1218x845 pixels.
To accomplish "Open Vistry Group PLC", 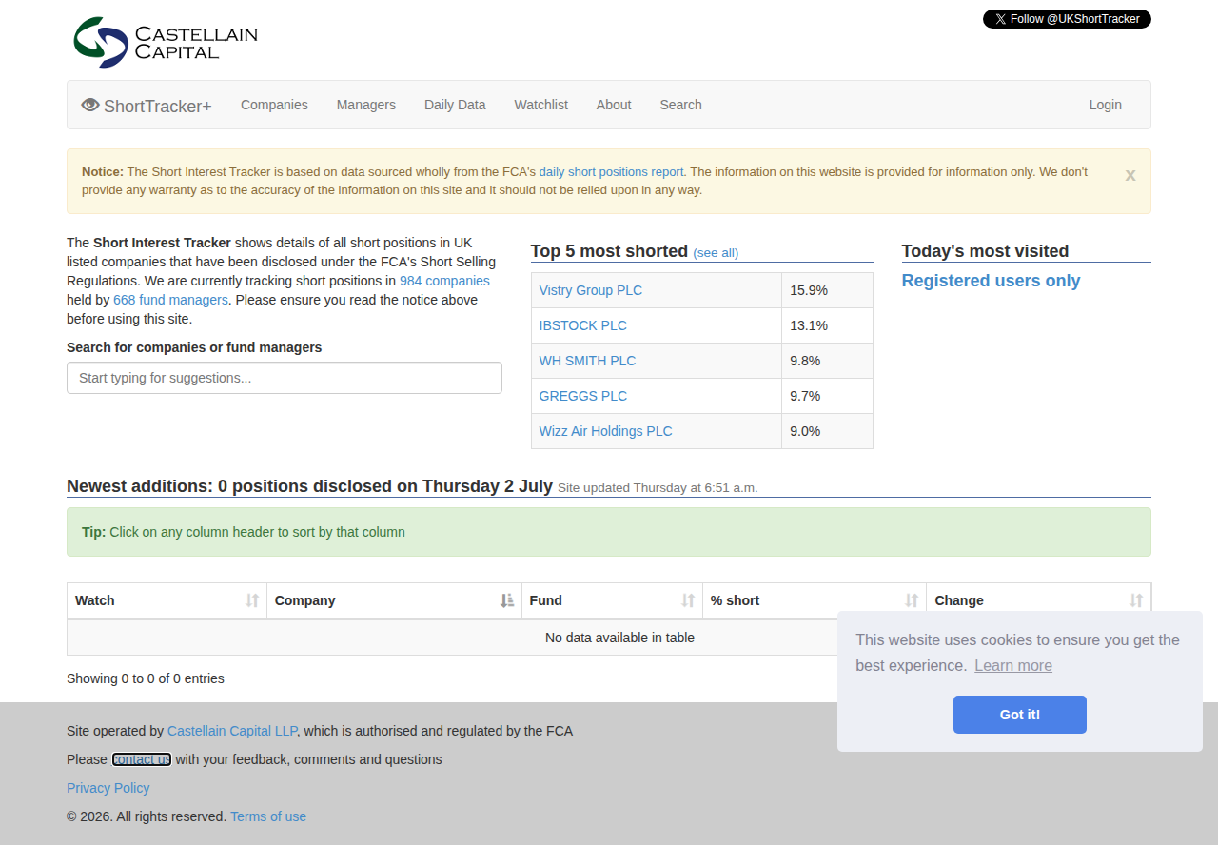I will pyautogui.click(x=591, y=290).
